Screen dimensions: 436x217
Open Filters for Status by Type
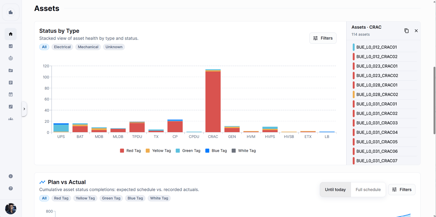323,38
